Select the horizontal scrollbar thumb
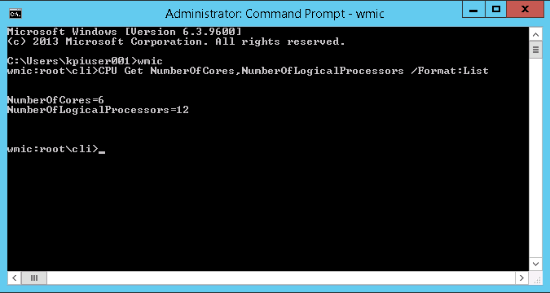The image size is (550, 293). [x=34, y=278]
